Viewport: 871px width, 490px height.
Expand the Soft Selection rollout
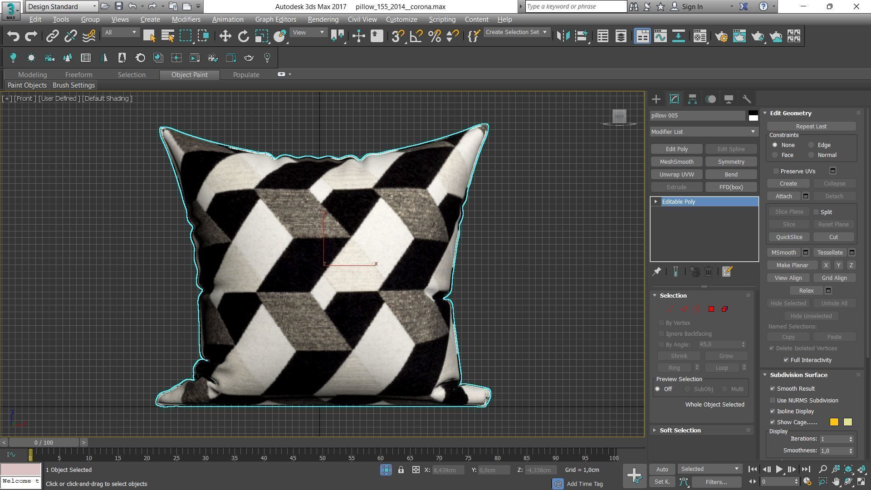click(x=680, y=431)
